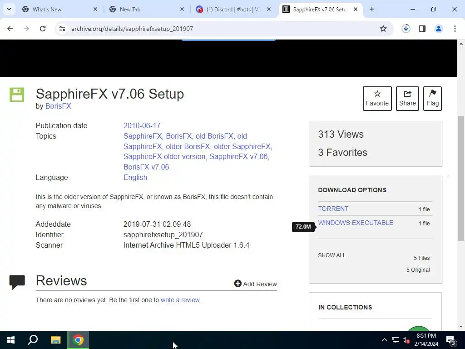The height and width of the screenshot is (349, 465).
Task: Click scrollbar up arrow
Action: click(x=461, y=44)
